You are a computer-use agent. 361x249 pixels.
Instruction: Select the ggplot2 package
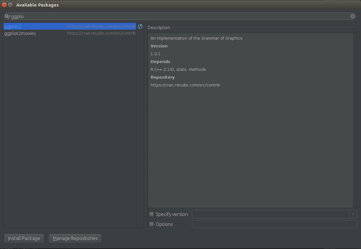[x=70, y=26]
